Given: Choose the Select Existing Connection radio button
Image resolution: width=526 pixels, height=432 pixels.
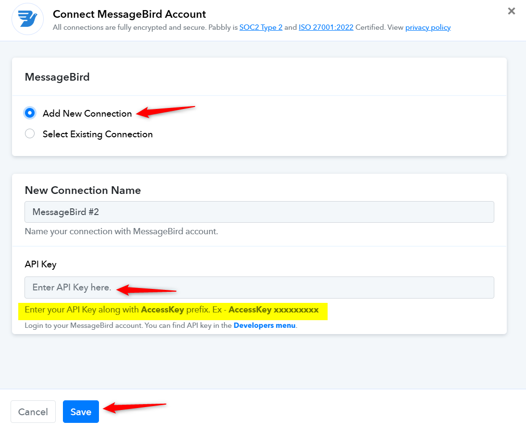Looking at the screenshot, I should click(30, 134).
